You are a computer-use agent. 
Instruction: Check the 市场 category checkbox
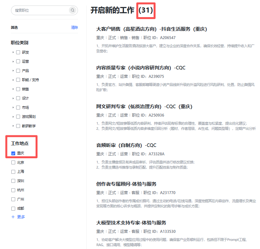pyautogui.click(x=18, y=108)
